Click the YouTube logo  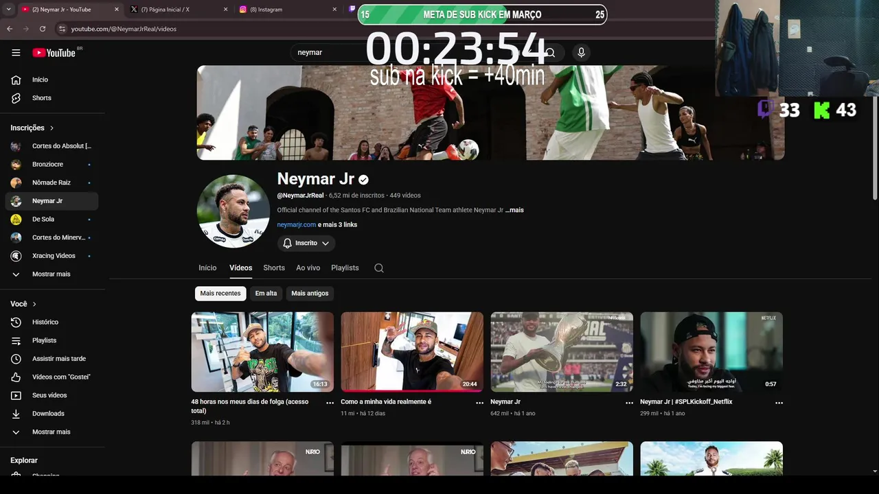click(54, 52)
